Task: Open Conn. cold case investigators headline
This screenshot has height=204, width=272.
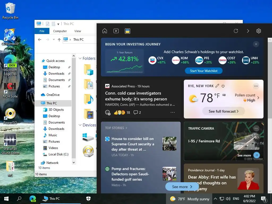Action: tap(136, 96)
